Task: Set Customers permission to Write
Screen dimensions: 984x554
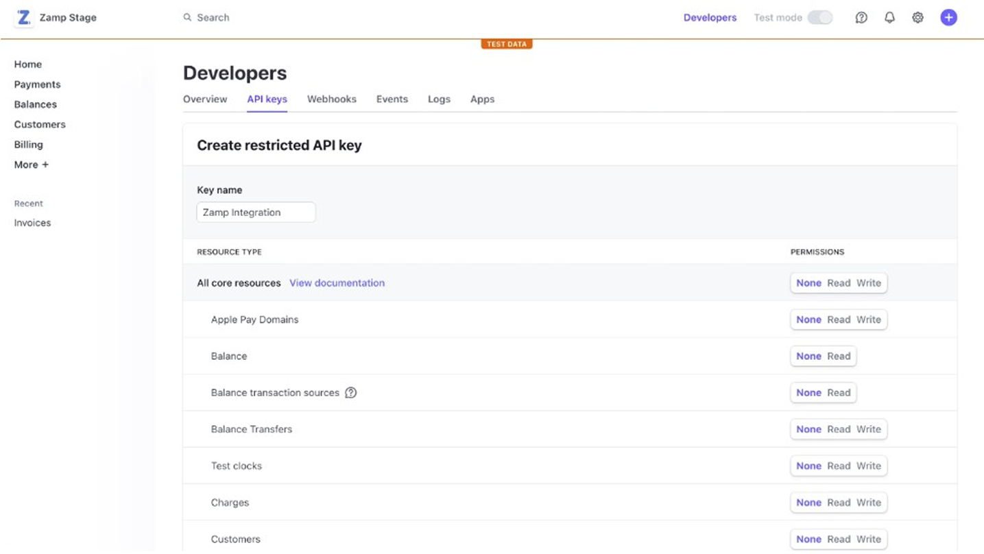Action: coord(869,540)
